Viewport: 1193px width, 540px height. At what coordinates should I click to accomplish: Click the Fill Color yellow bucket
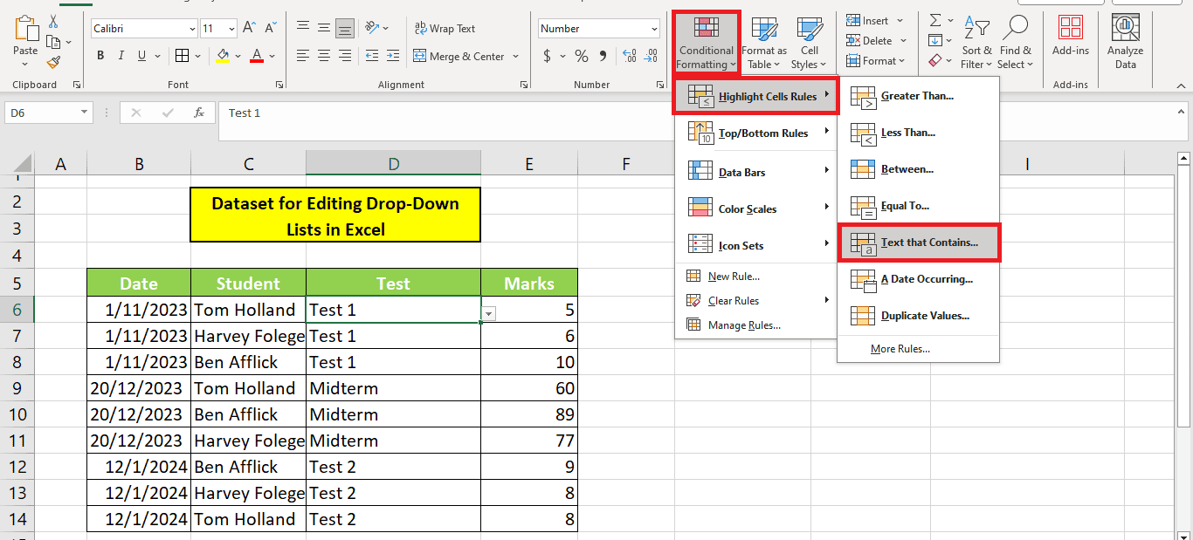[223, 56]
